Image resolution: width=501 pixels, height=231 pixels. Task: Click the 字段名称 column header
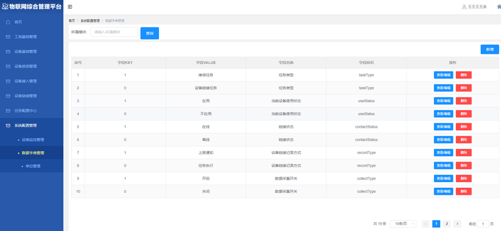[286, 63]
